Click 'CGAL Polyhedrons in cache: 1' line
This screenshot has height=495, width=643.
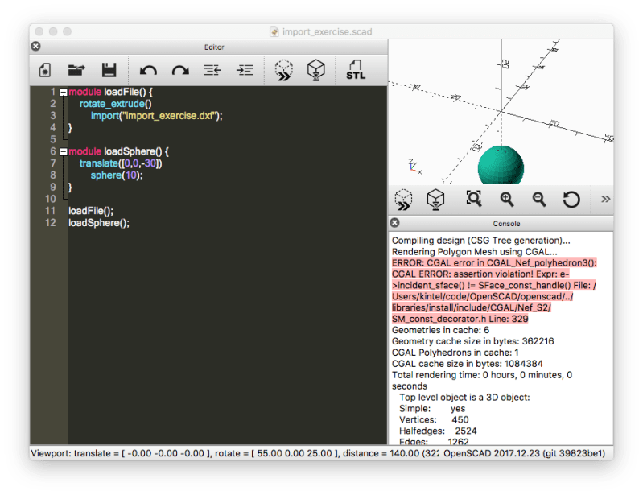tap(455, 353)
